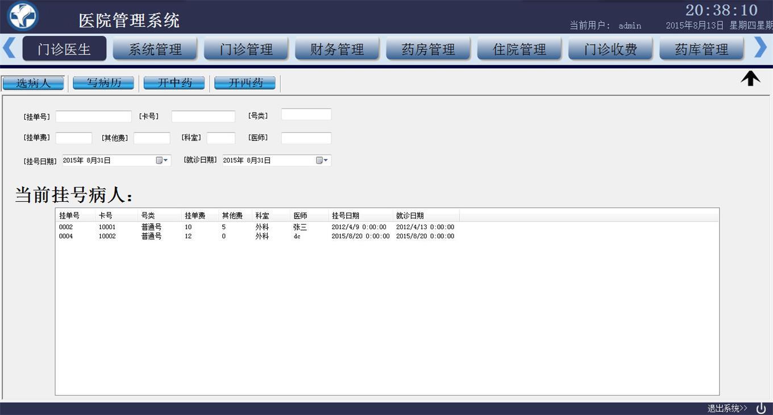Focus the 号类 input field
This screenshot has height=415, width=773.
coord(306,114)
